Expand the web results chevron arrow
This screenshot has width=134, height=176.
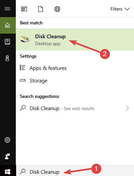(x=127, y=108)
